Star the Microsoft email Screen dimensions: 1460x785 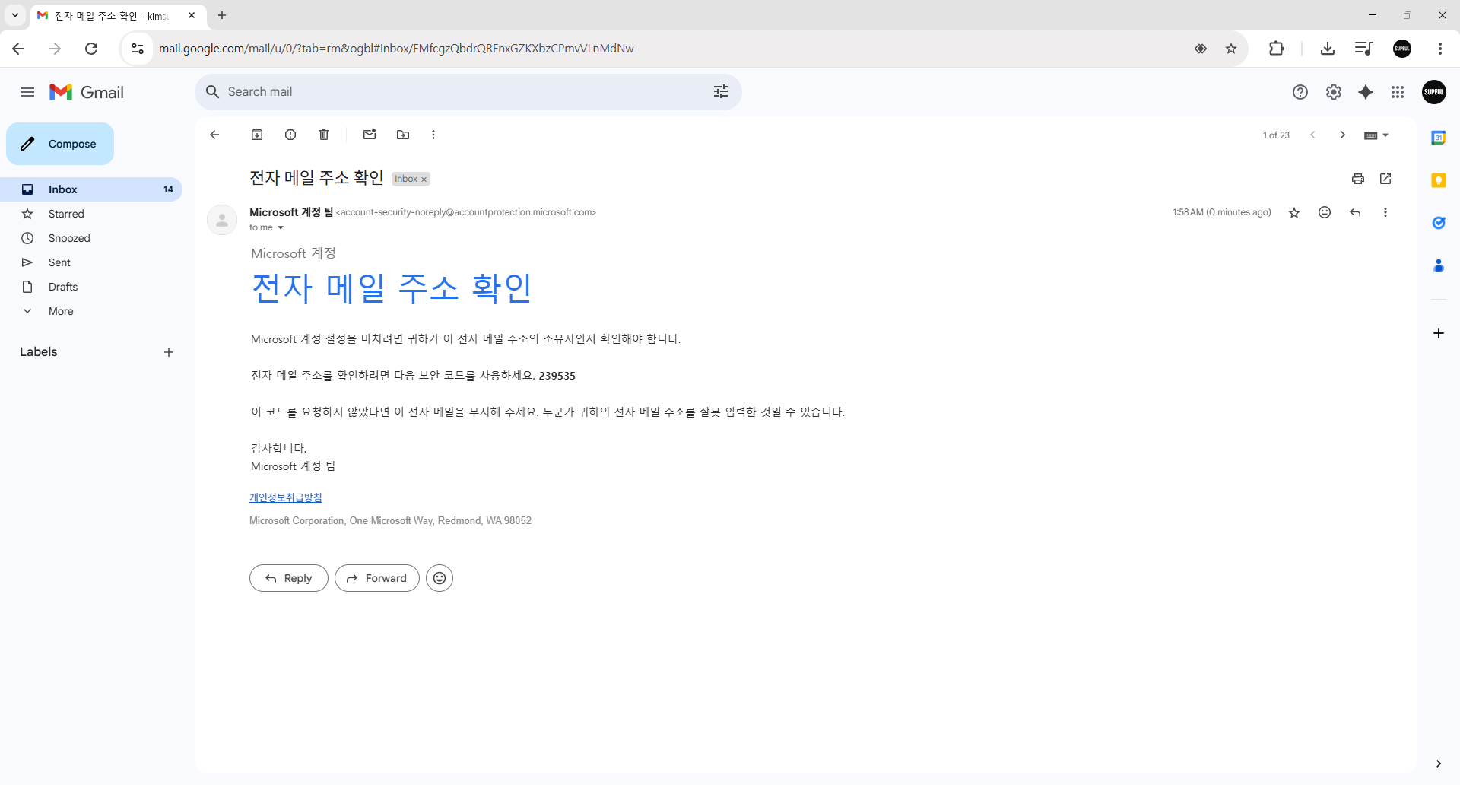[1294, 213]
